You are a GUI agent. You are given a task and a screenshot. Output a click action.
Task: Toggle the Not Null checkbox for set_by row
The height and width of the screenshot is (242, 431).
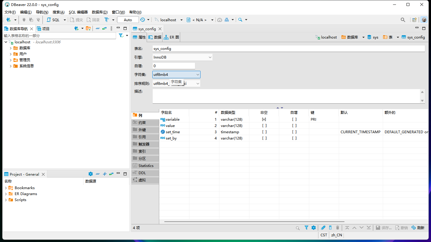pyautogui.click(x=264, y=138)
